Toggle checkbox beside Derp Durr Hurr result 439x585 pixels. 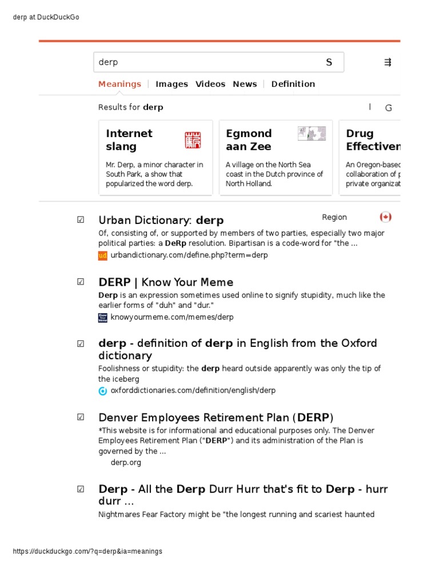coord(81,489)
